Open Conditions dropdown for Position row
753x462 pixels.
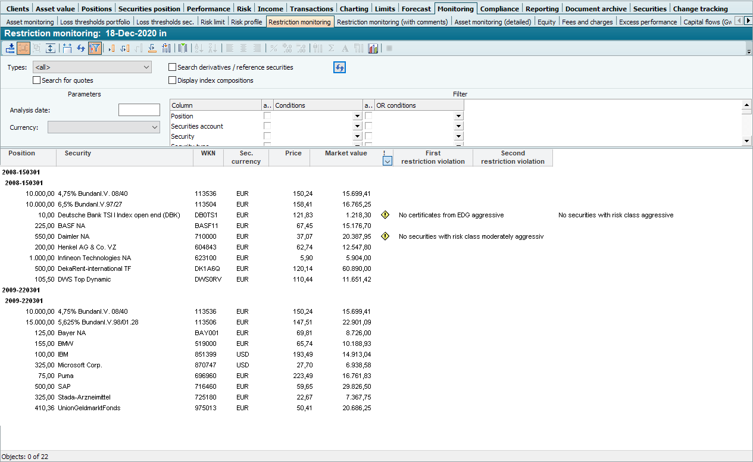click(357, 116)
